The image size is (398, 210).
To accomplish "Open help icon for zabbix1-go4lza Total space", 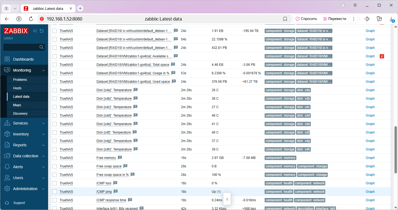I will click(173, 64).
